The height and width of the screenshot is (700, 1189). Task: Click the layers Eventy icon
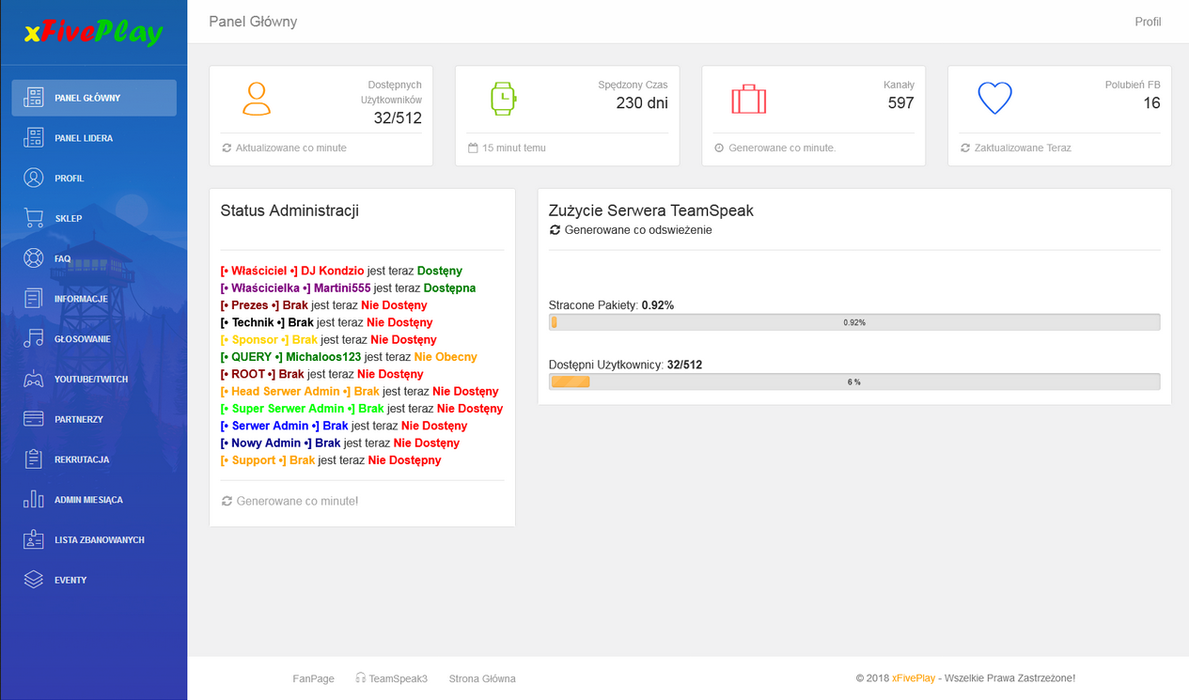pyautogui.click(x=34, y=580)
